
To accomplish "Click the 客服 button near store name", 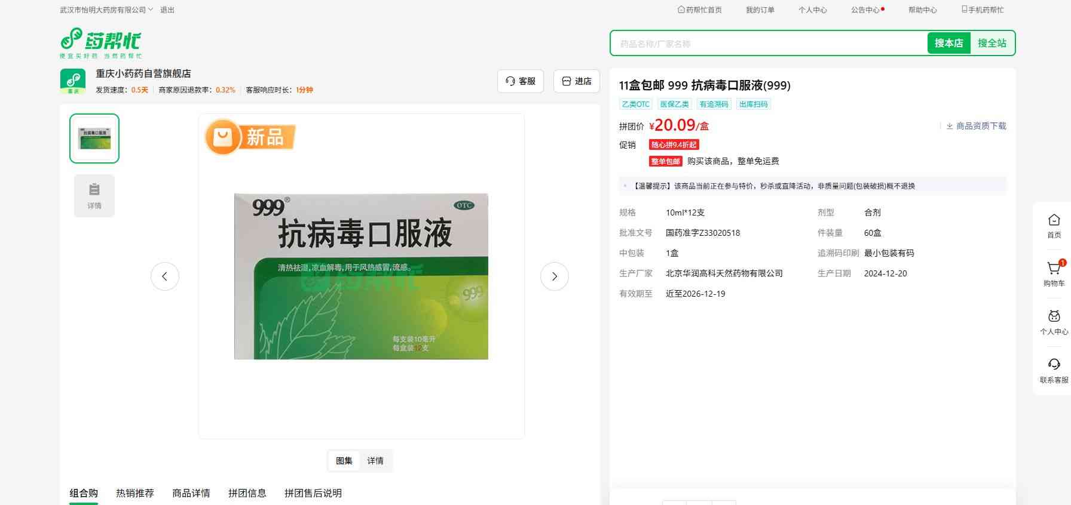I will tap(521, 81).
